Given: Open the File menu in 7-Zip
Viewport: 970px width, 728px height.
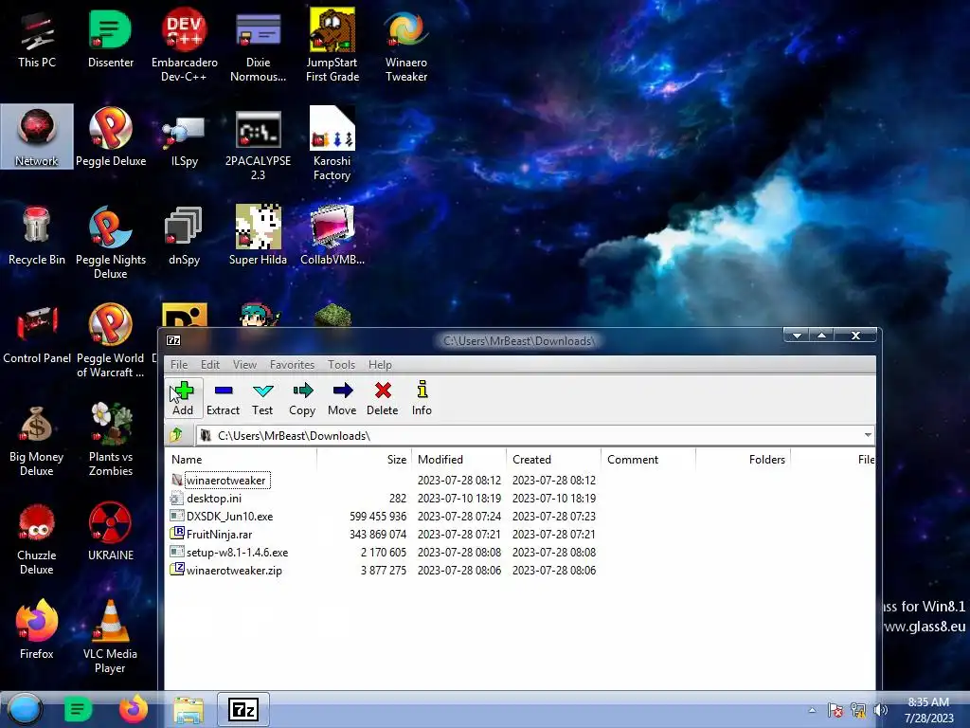Looking at the screenshot, I should click(x=179, y=365).
